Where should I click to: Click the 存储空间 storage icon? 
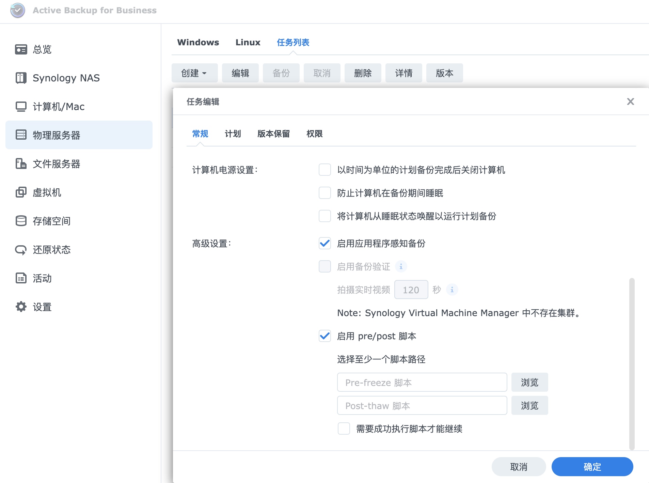click(21, 221)
